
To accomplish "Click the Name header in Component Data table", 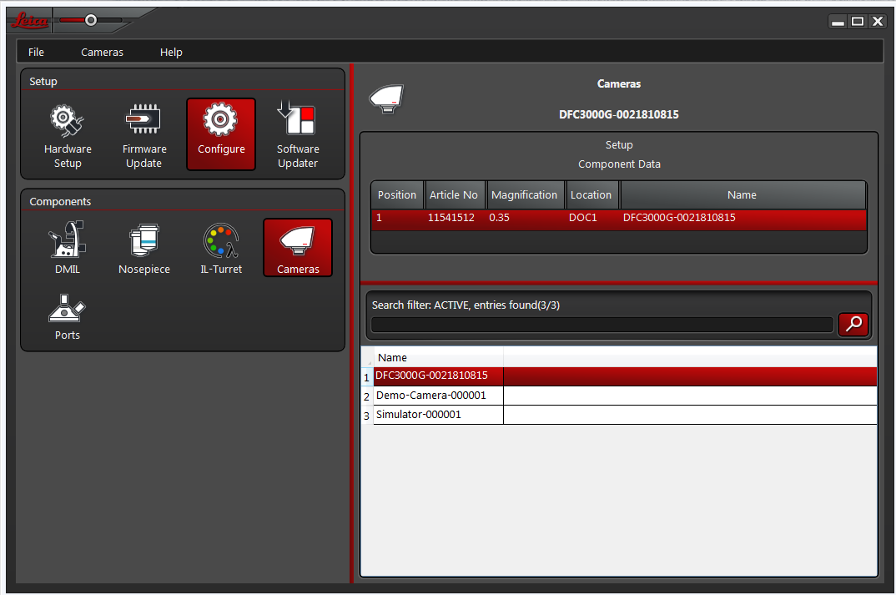I will coord(742,195).
